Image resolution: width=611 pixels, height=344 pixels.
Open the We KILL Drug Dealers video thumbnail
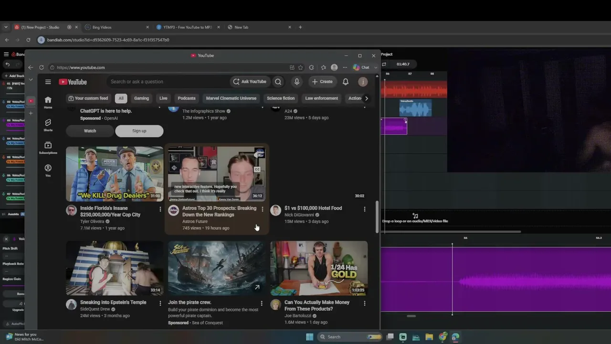point(115,174)
